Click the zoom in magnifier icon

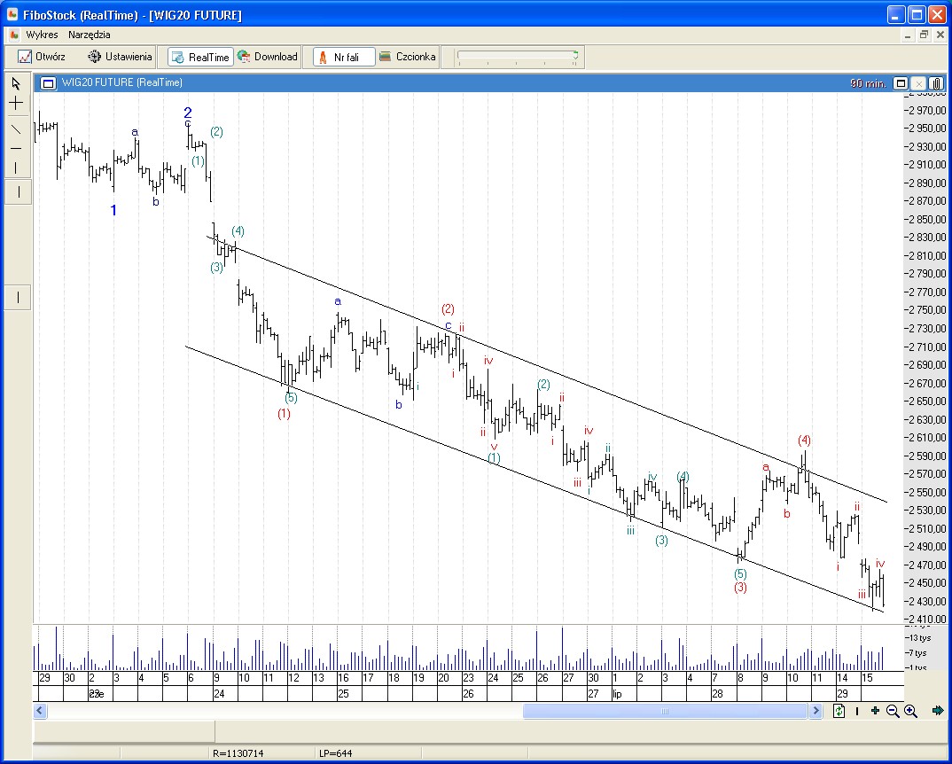coord(910,711)
